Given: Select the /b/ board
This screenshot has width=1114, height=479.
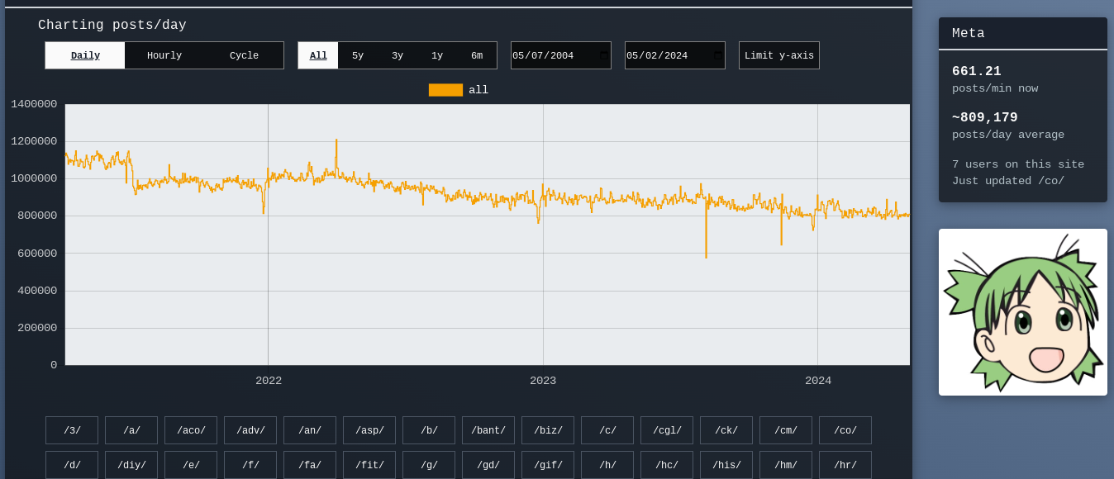Looking at the screenshot, I should [429, 430].
